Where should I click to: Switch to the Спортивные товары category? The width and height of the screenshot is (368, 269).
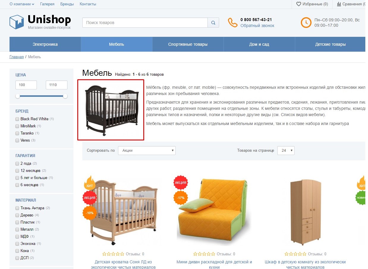[x=188, y=44]
